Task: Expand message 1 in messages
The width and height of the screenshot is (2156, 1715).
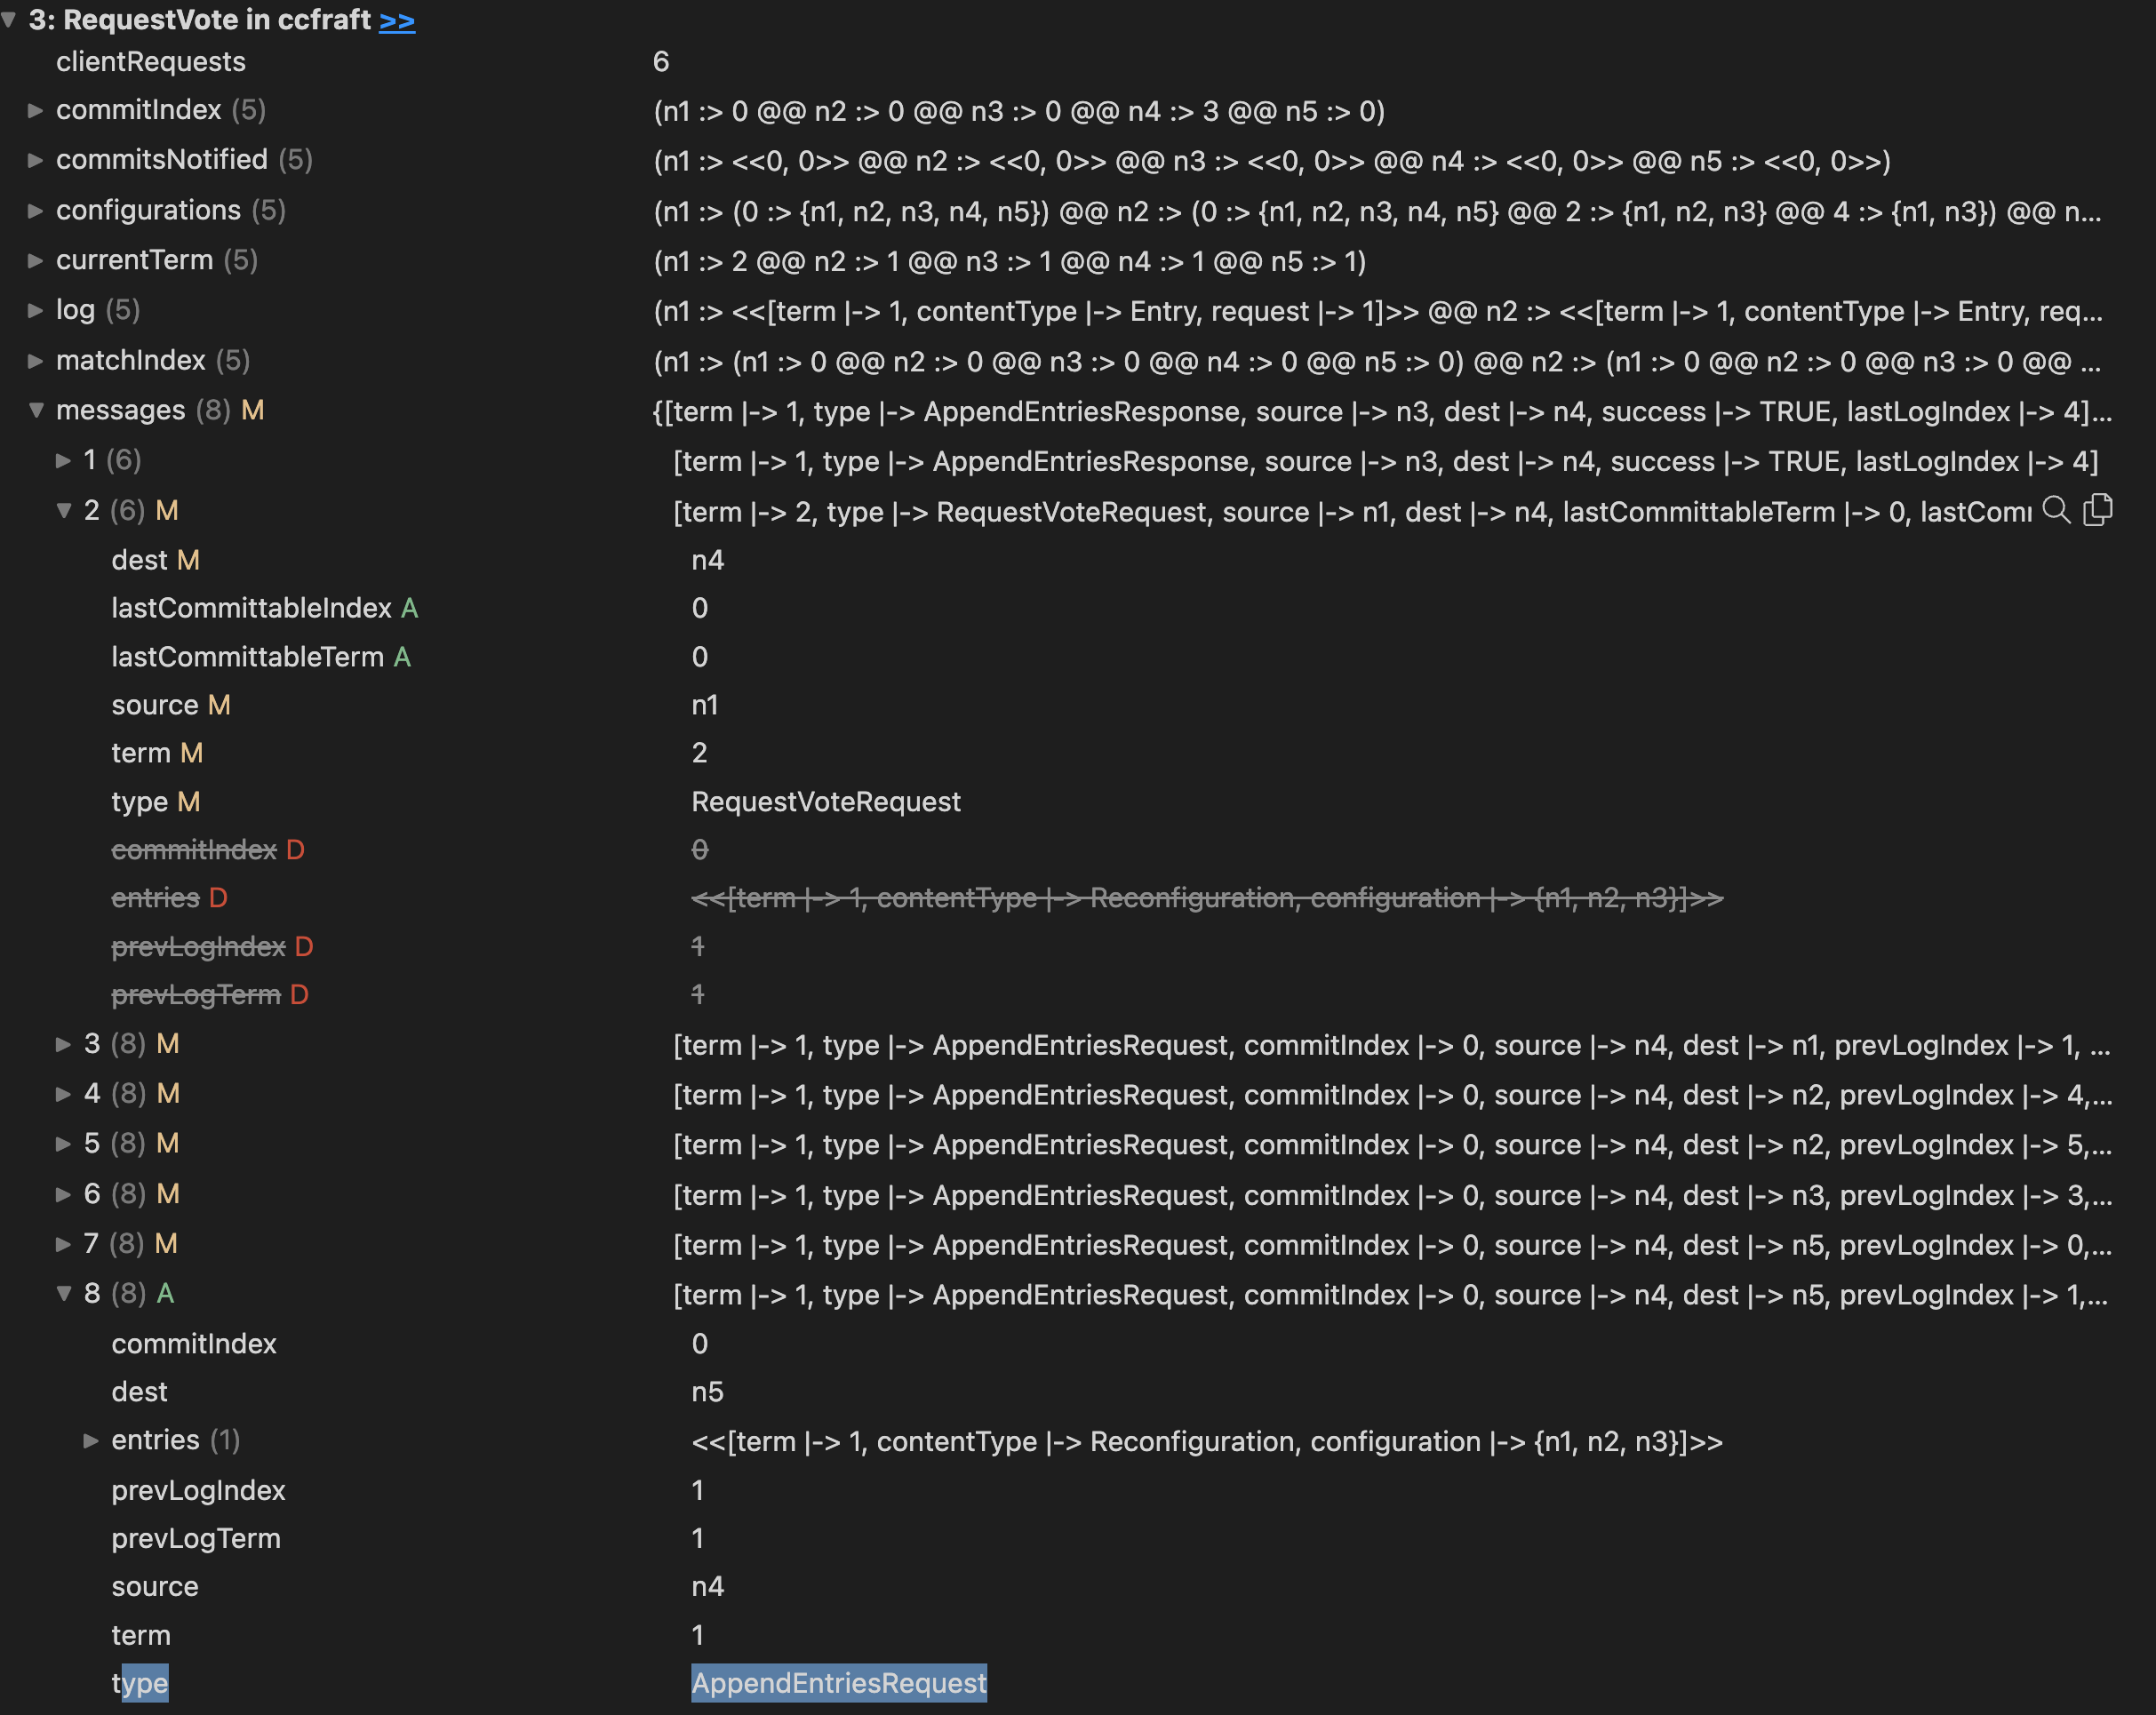Action: [64, 461]
